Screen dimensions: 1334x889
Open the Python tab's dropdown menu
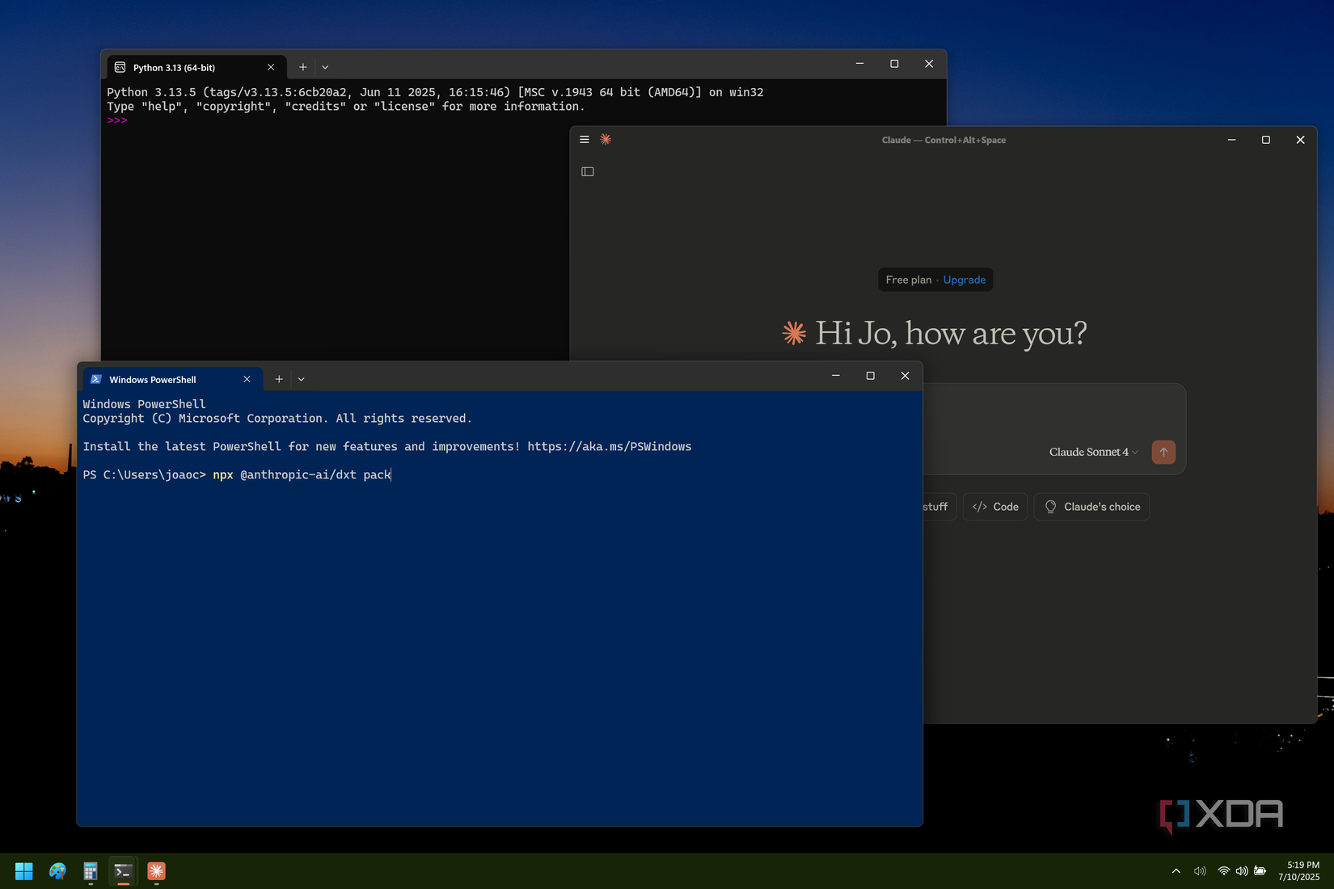[325, 66]
